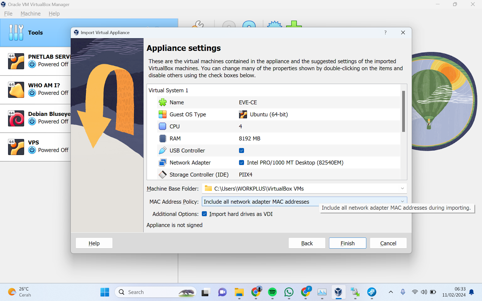Toggle the Network Adapter checkbox
482x301 pixels.
242,163
